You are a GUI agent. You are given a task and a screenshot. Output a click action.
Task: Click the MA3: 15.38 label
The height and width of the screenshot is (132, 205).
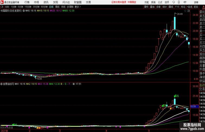click(43, 84)
